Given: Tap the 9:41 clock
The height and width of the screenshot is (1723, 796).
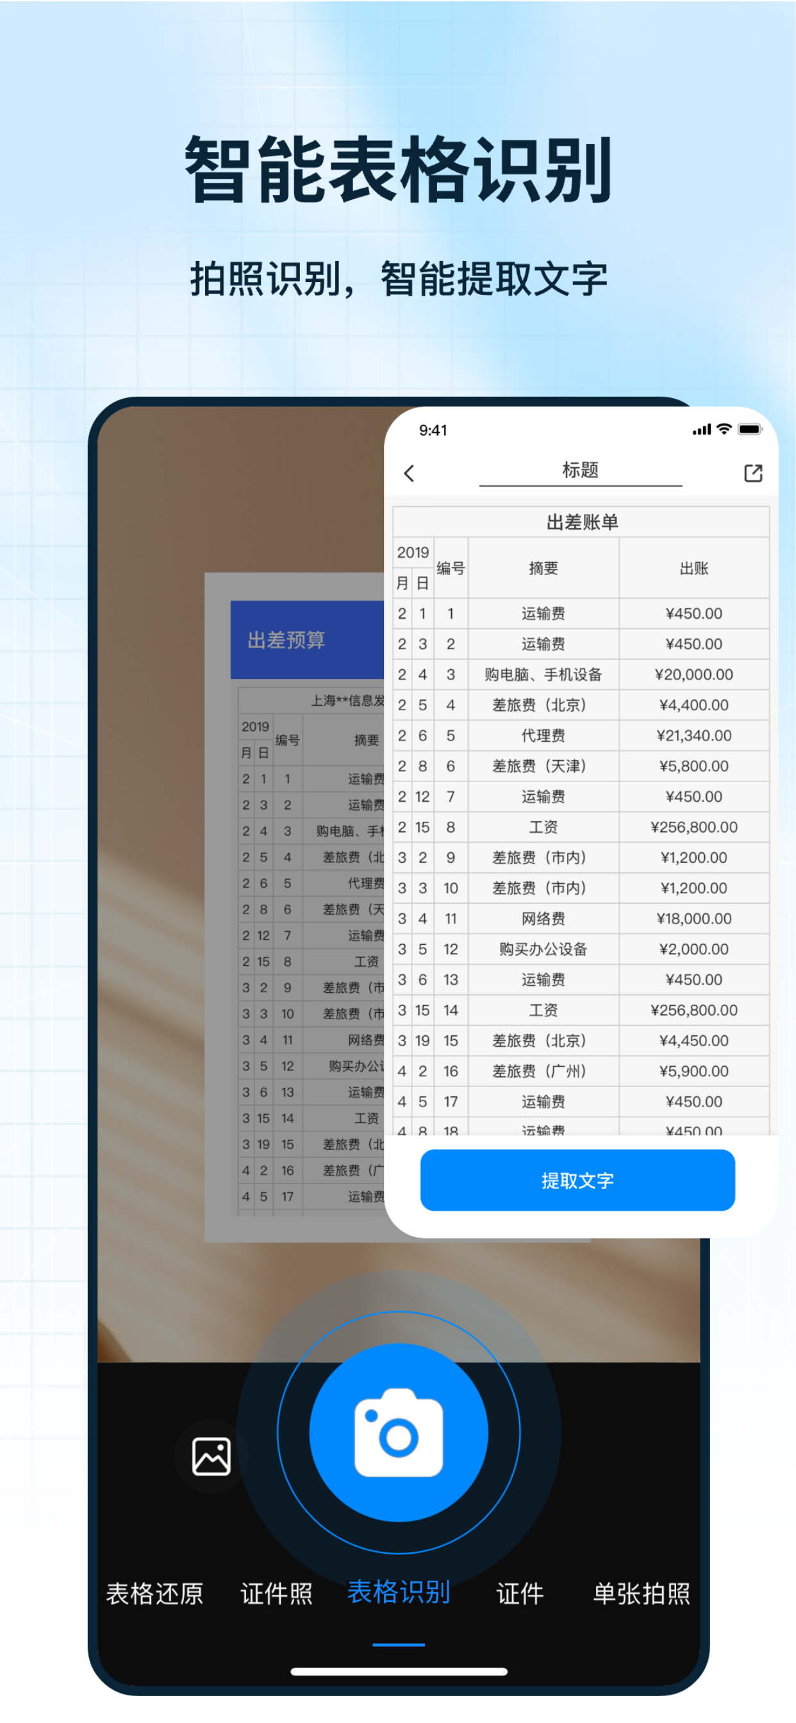Looking at the screenshot, I should tap(433, 430).
